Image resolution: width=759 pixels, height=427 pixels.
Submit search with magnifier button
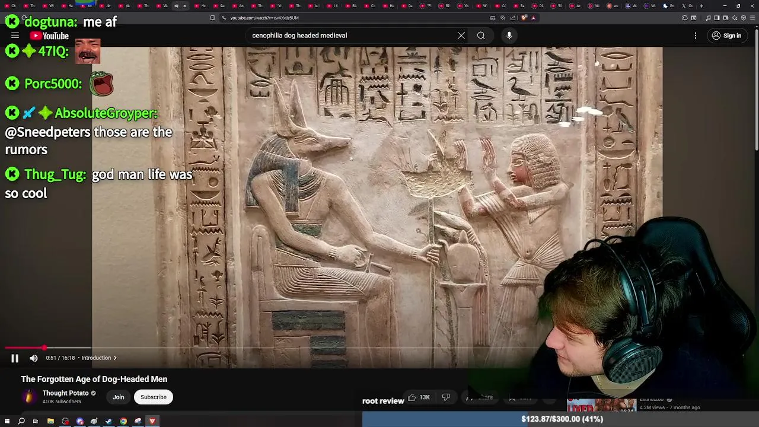(481, 36)
